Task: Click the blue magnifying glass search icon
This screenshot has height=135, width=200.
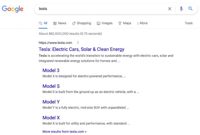Action: (x=190, y=9)
